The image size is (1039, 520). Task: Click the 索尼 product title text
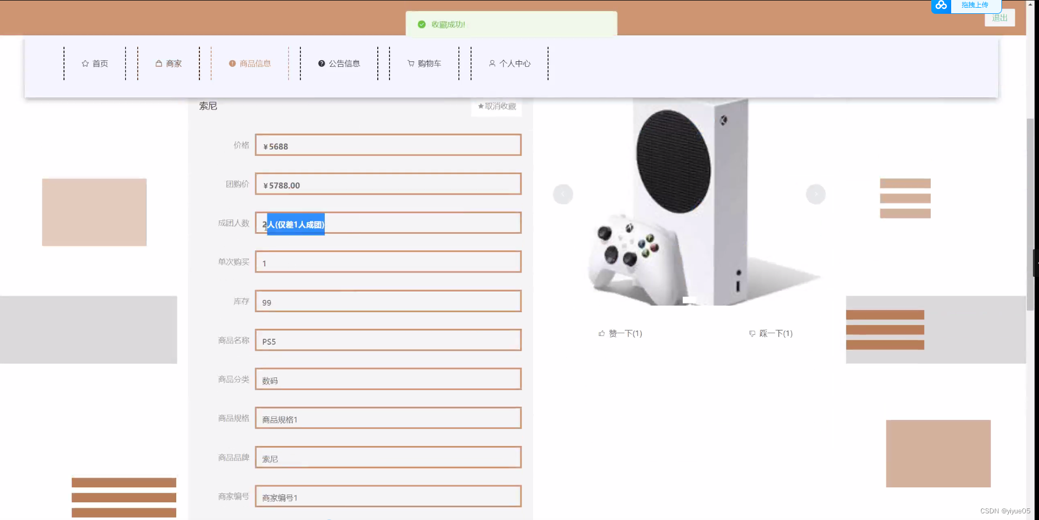208,106
